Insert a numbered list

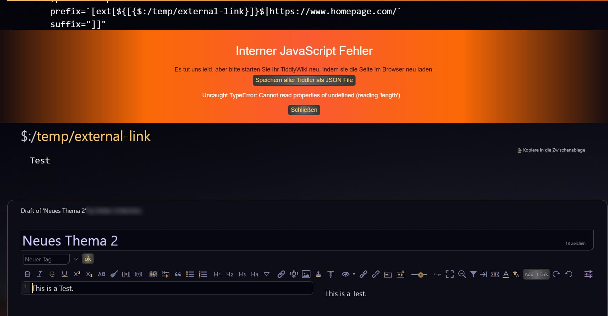pyautogui.click(x=203, y=274)
